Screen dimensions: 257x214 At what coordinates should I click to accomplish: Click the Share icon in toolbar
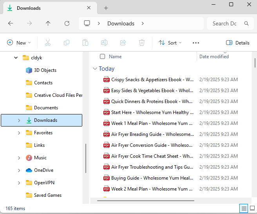[x=123, y=43]
